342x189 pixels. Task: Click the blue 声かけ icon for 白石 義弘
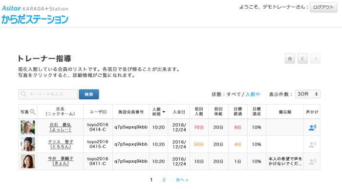[x=312, y=127]
